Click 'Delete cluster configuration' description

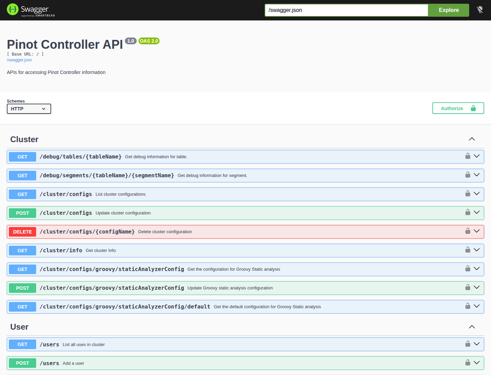(165, 232)
